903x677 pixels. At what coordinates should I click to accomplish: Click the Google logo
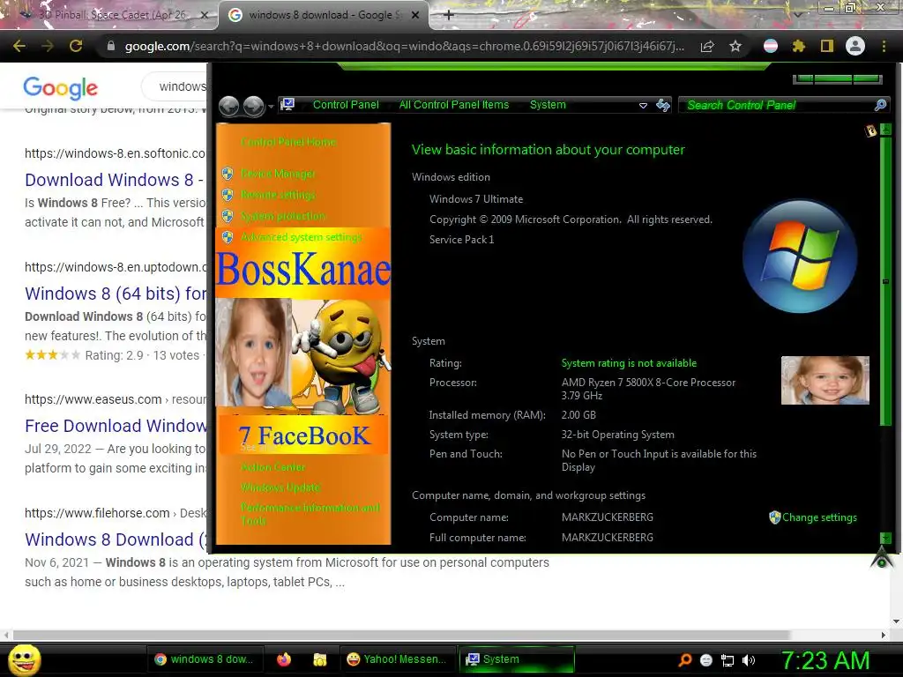pos(61,87)
